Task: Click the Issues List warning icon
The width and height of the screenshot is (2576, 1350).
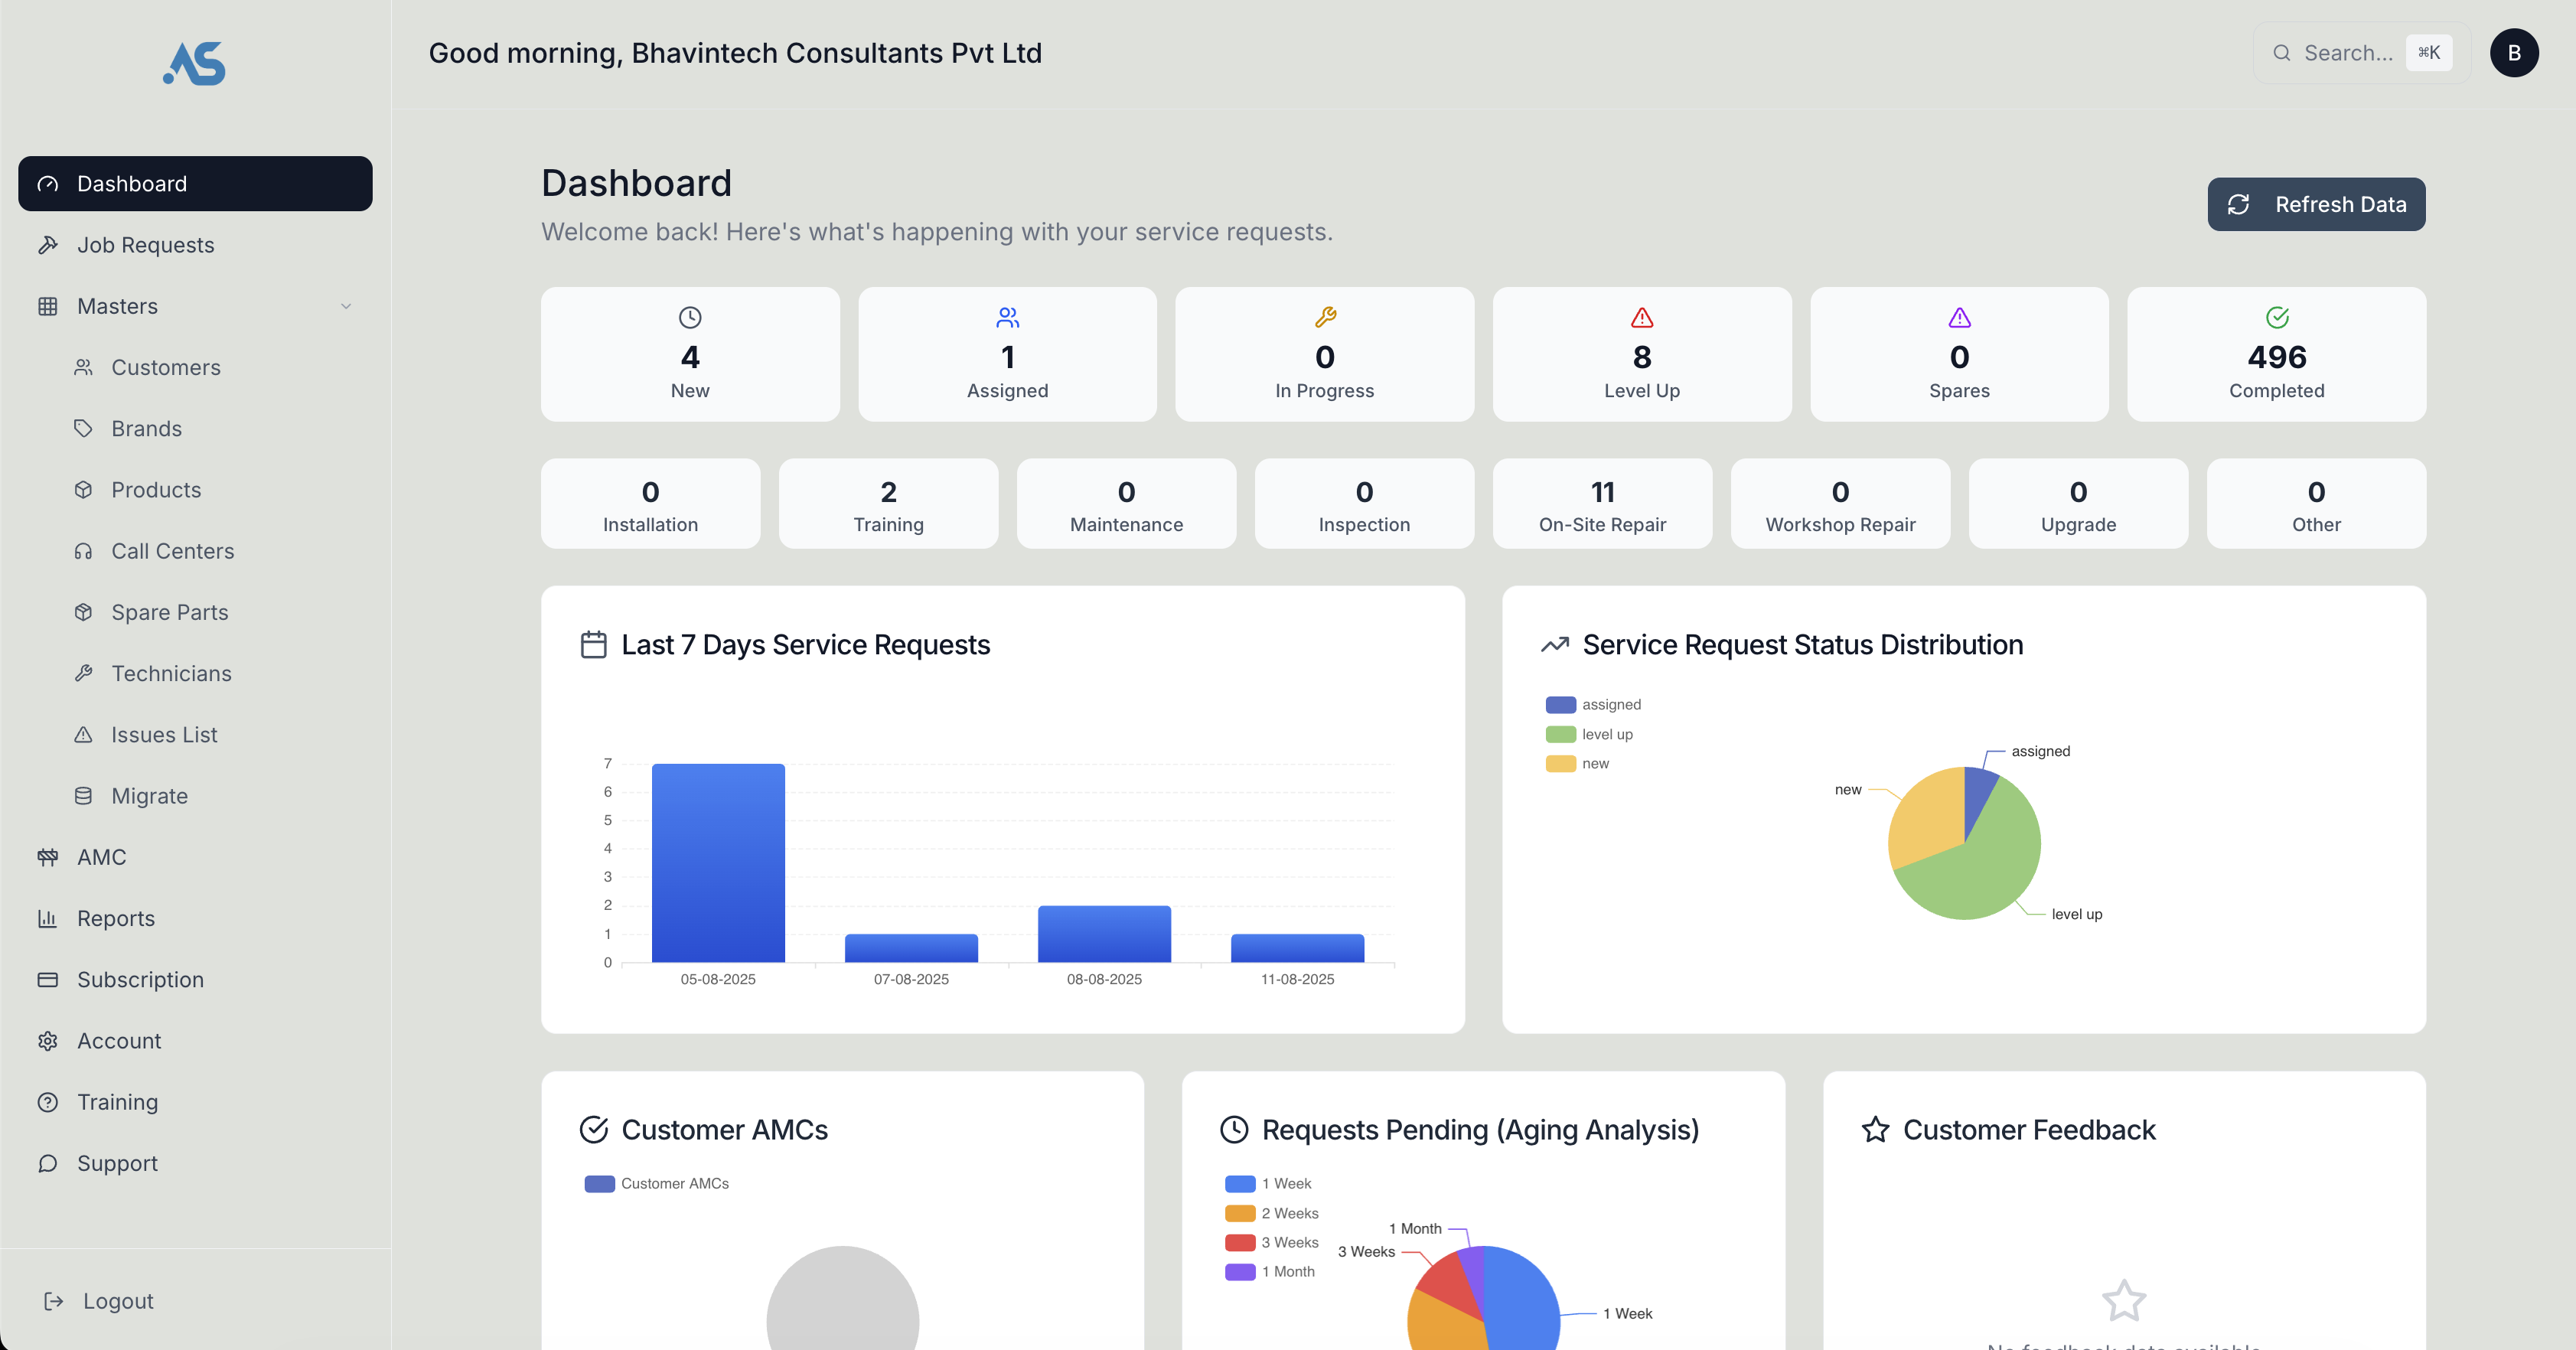Action: tap(83, 734)
